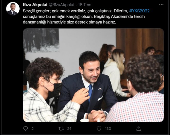This screenshot has width=170, height=135.
Task: Open the share icon under the tweet
Action: coord(139,129)
